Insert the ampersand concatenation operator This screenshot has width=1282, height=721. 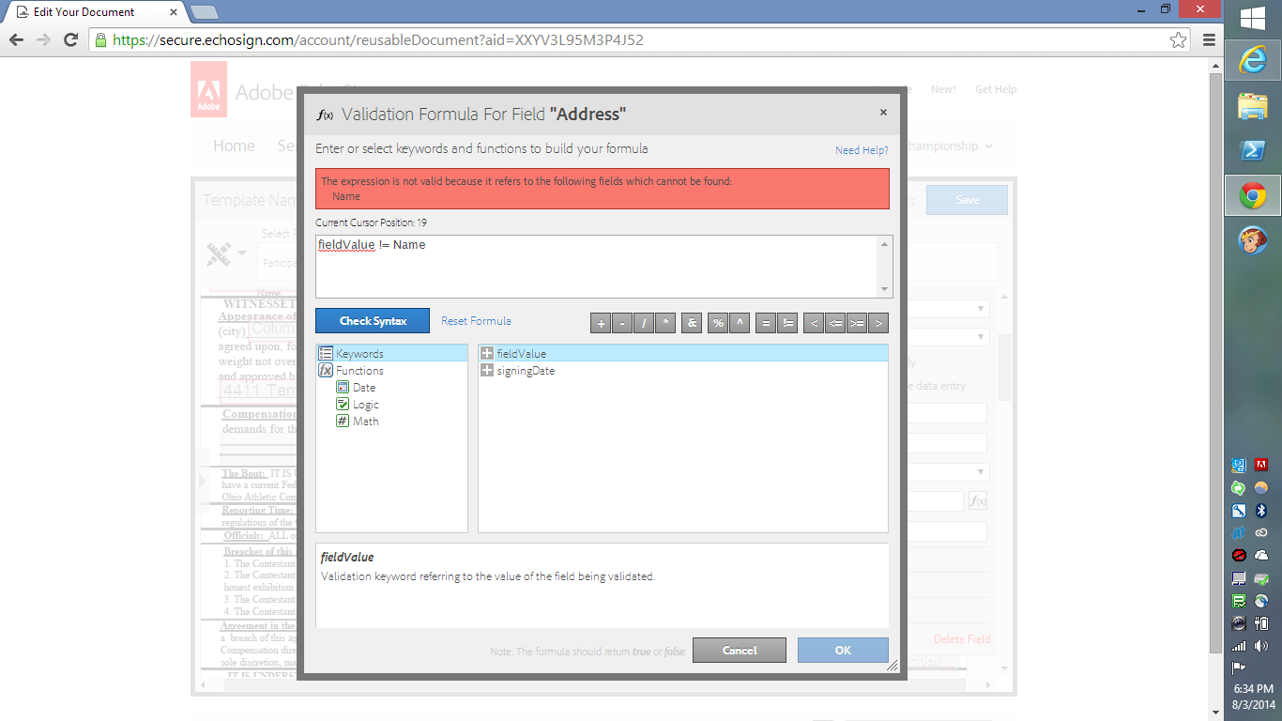[x=692, y=323]
